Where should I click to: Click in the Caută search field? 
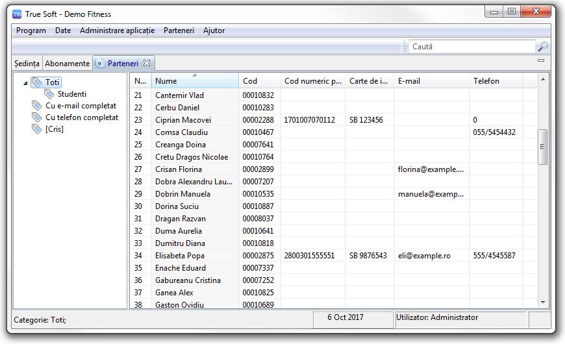pyautogui.click(x=471, y=47)
